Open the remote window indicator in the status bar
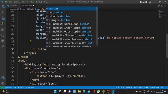 (2, 87)
